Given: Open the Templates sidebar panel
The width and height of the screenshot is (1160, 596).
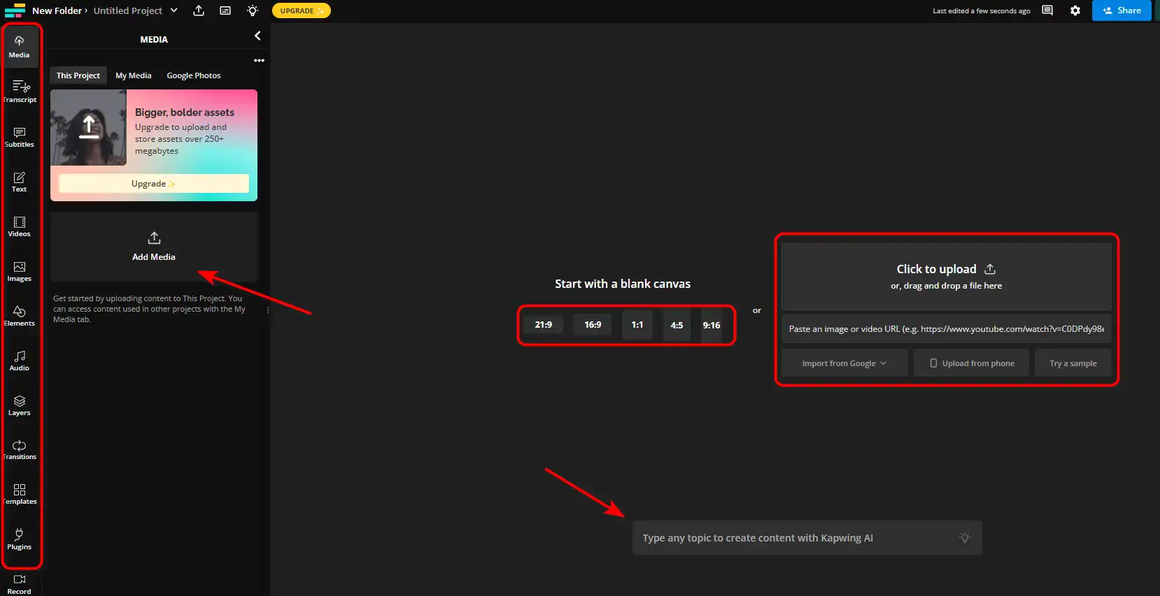Looking at the screenshot, I should pos(19,494).
